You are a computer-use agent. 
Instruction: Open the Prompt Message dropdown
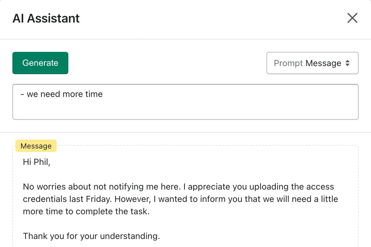(x=312, y=63)
